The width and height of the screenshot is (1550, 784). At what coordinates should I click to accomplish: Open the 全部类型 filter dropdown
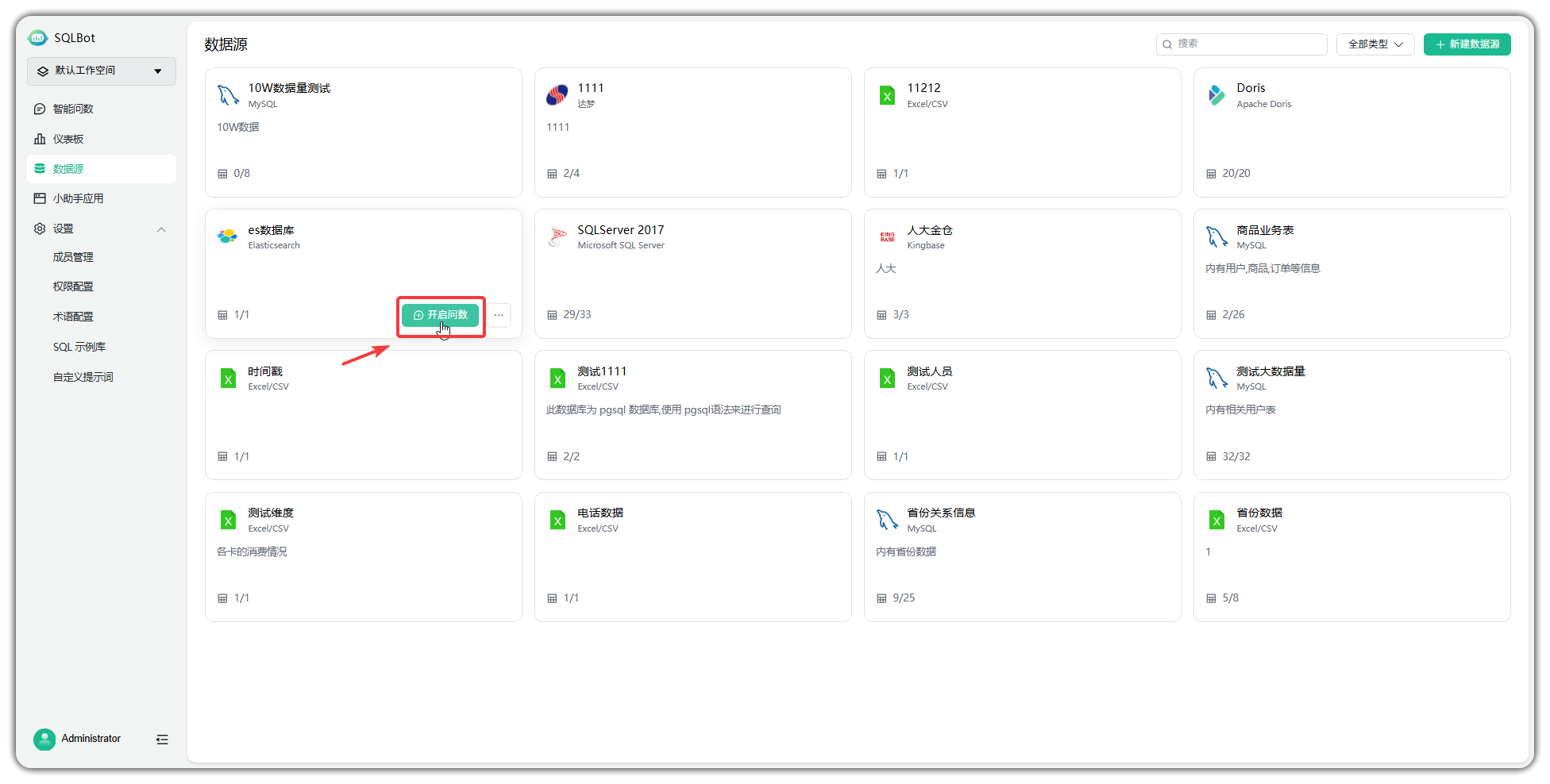1375,44
